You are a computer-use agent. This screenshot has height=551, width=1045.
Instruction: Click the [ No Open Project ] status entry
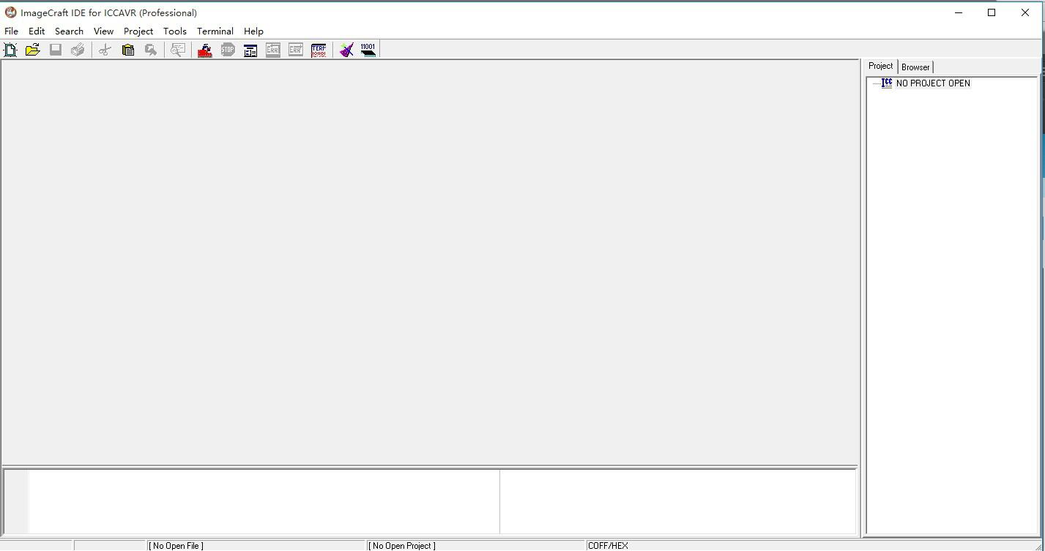coord(402,546)
